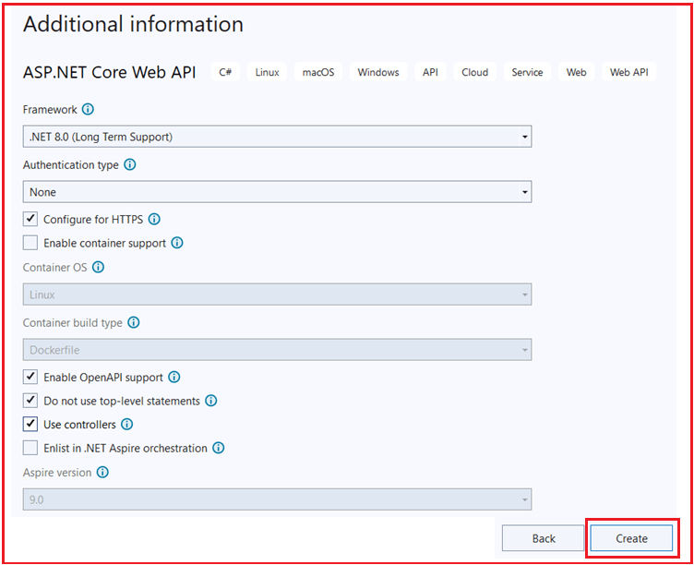Viewport: 694px width, 565px height.
Task: Click the info icon beside Use controllers
Action: pos(127,424)
